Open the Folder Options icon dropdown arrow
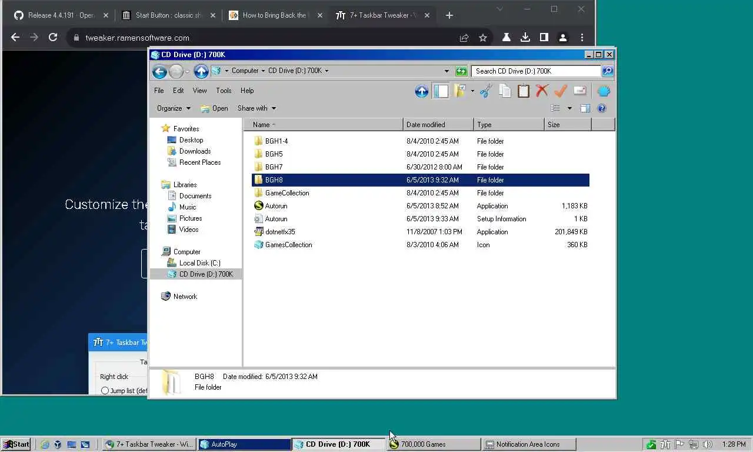The image size is (753, 452). (x=472, y=91)
